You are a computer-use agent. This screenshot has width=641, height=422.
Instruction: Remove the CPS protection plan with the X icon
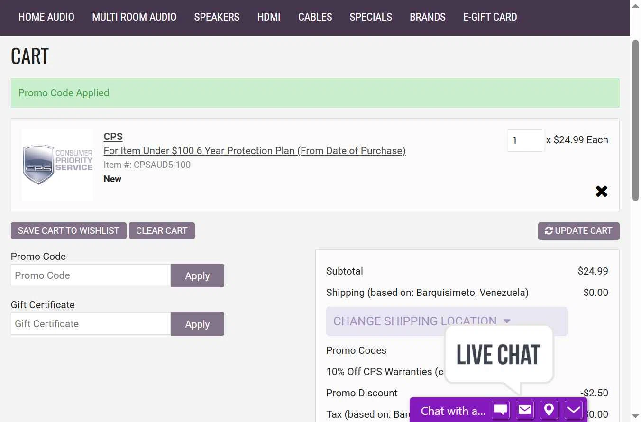[601, 191]
